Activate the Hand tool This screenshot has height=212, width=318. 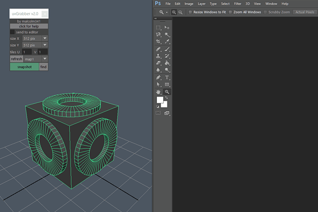click(158, 92)
